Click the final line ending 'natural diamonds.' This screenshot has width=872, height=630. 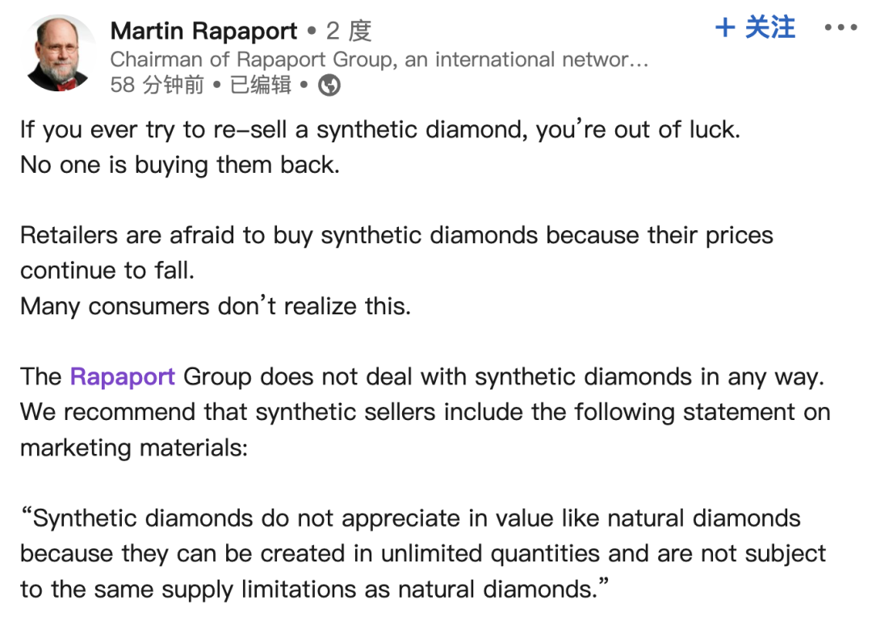point(315,590)
